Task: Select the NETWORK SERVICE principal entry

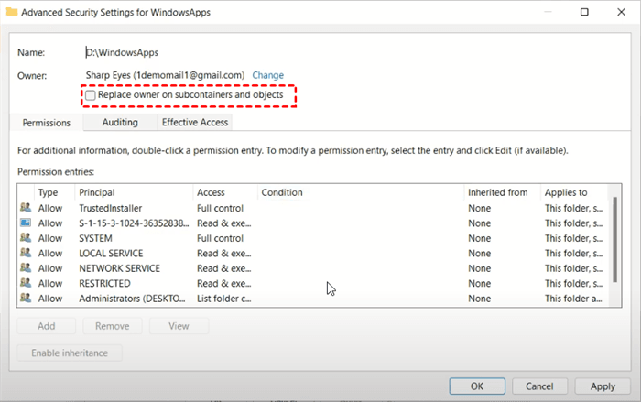Action: pos(119,268)
